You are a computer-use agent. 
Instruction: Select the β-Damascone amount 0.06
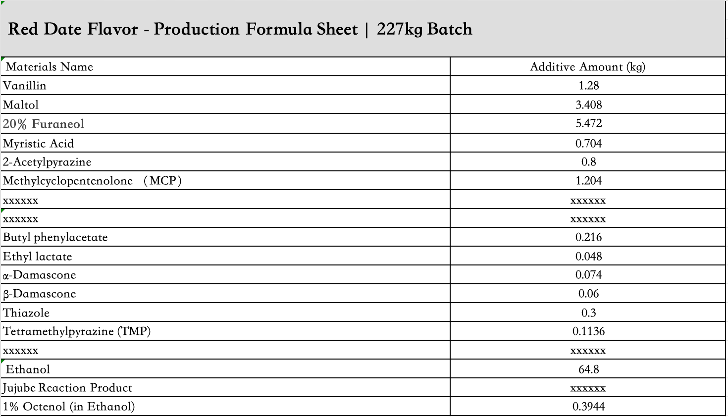coord(588,294)
